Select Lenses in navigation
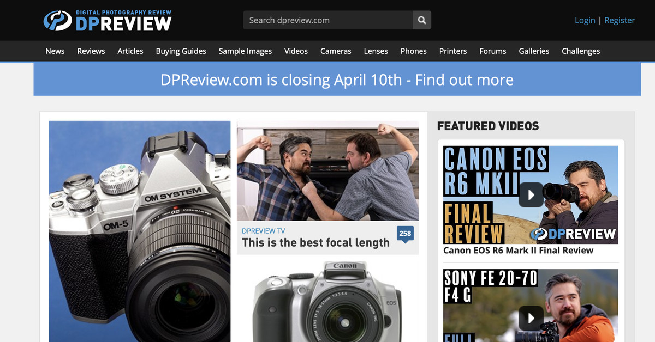The image size is (655, 342). (376, 51)
